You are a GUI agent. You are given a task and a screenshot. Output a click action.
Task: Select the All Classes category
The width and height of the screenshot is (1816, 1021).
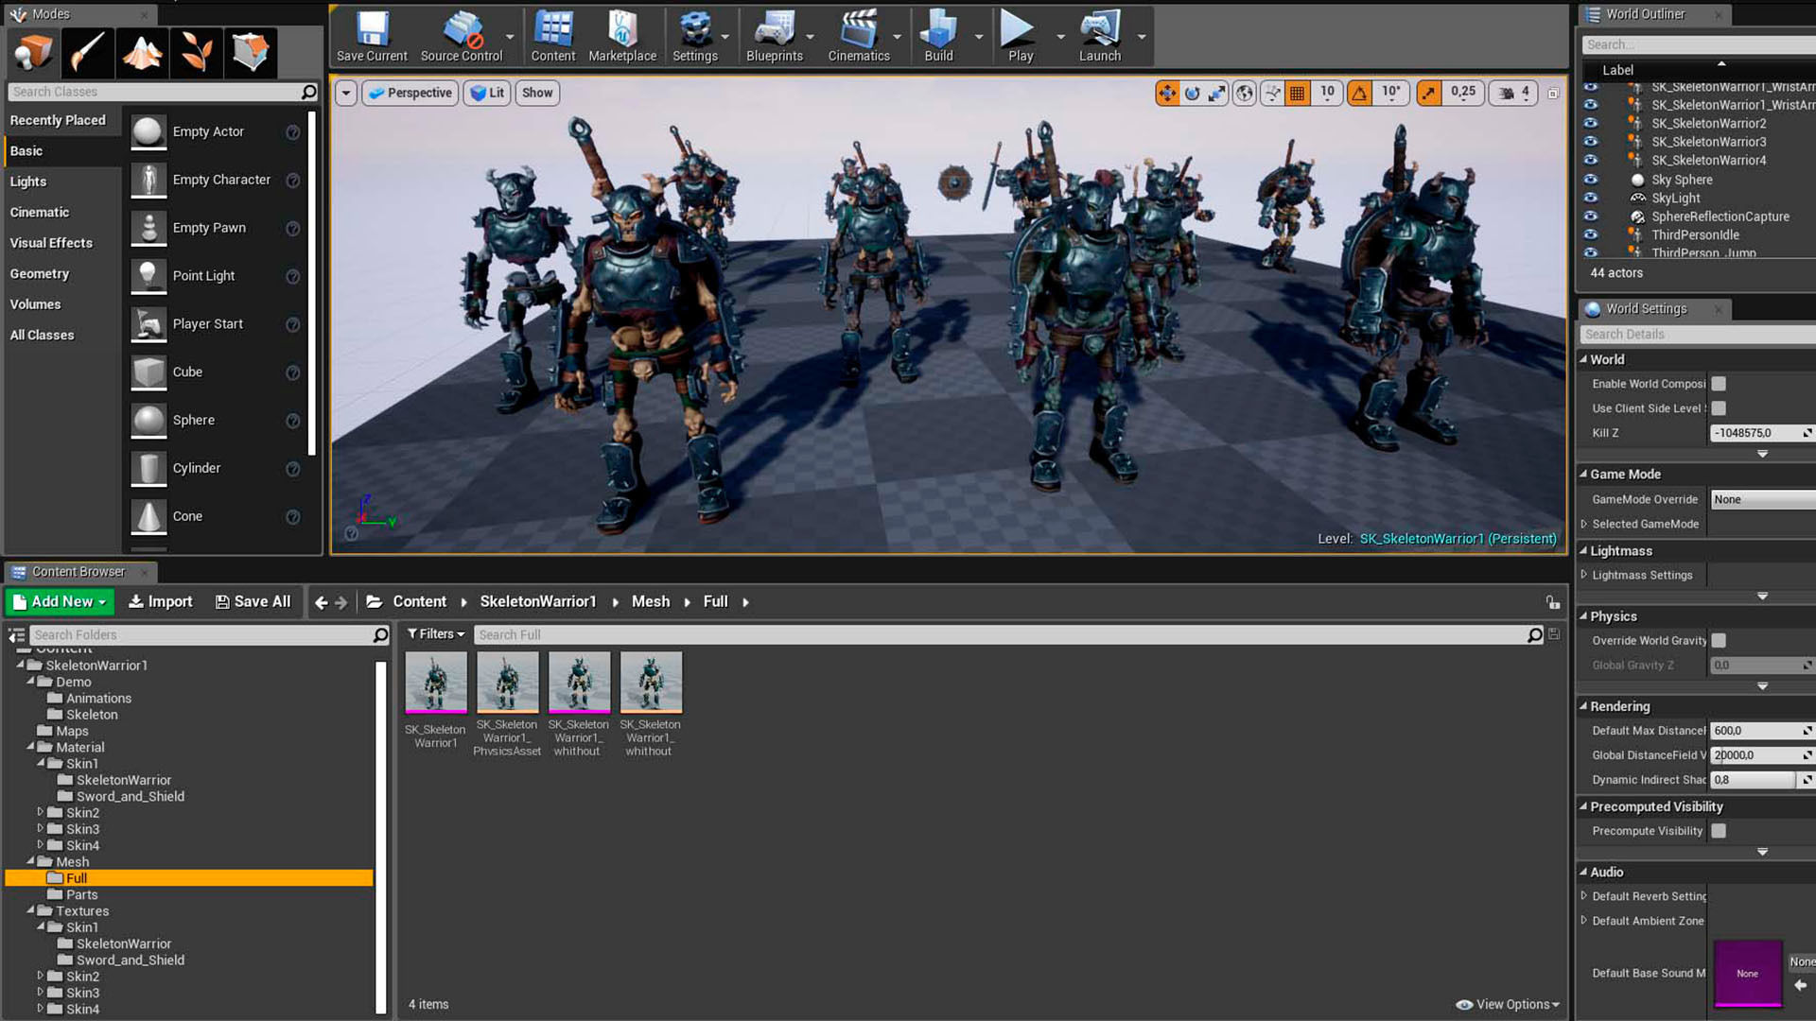coord(42,336)
